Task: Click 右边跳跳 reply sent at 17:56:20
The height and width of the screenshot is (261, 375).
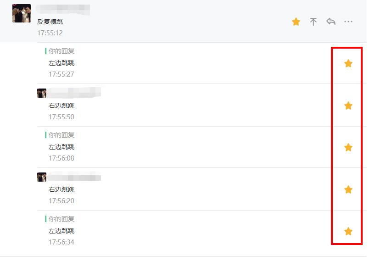Action: [62, 189]
